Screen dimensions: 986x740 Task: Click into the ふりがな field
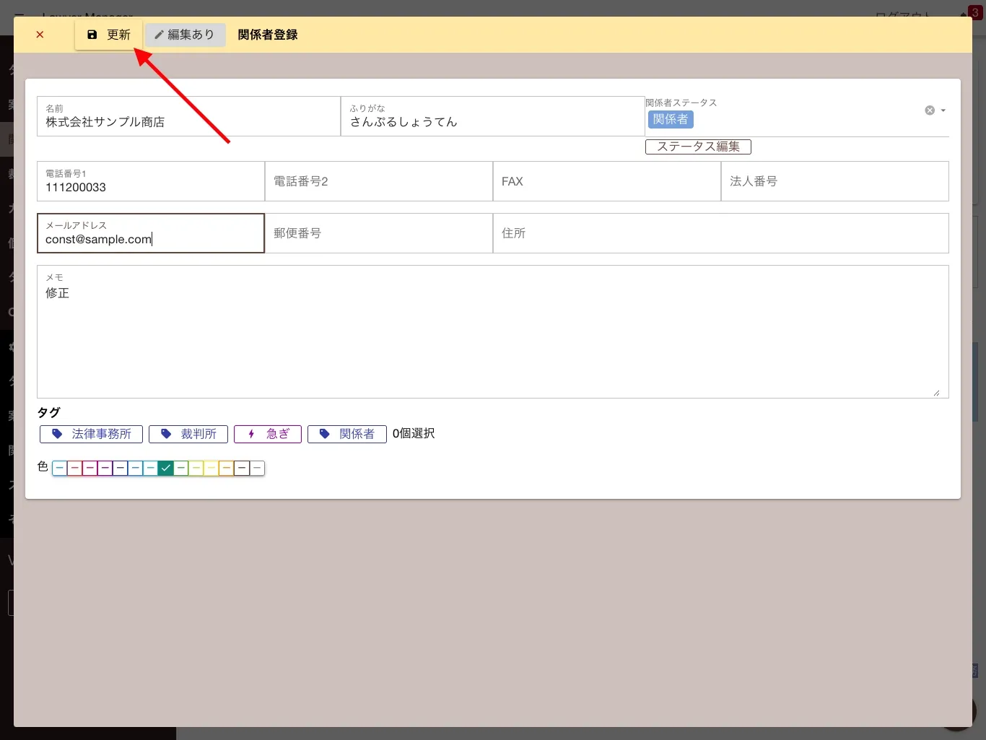click(492, 116)
